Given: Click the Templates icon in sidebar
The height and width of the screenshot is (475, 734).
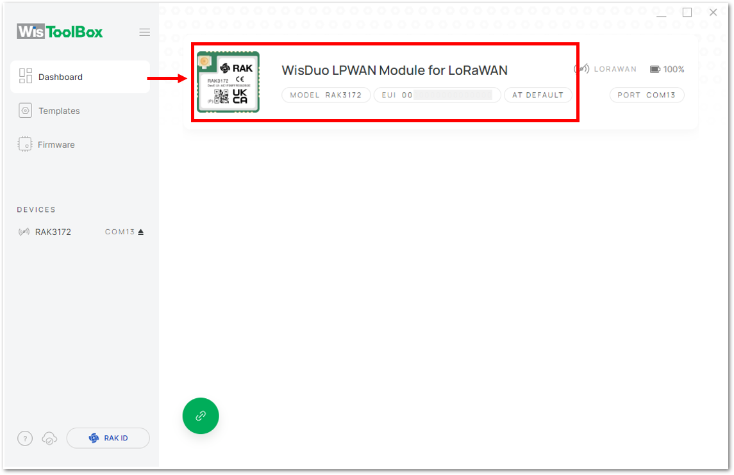Looking at the screenshot, I should pyautogui.click(x=25, y=111).
